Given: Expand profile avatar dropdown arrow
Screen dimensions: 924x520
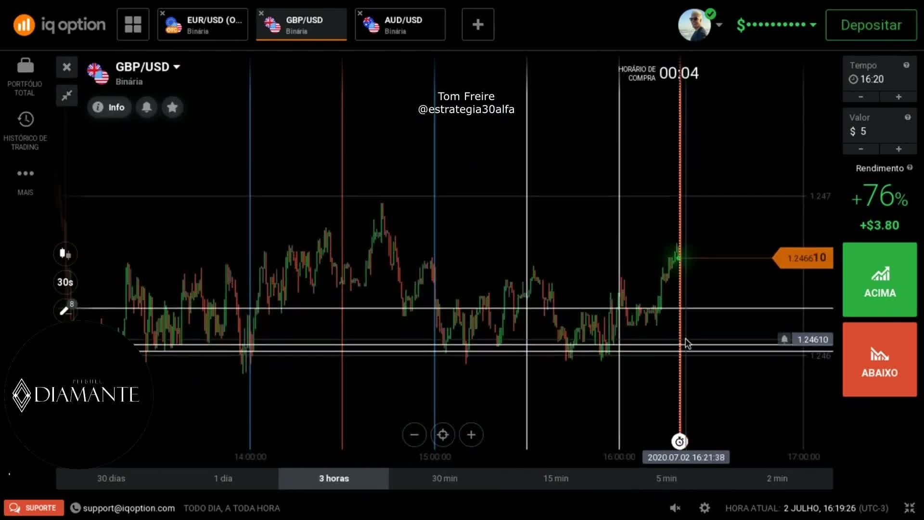Looking at the screenshot, I should (719, 25).
